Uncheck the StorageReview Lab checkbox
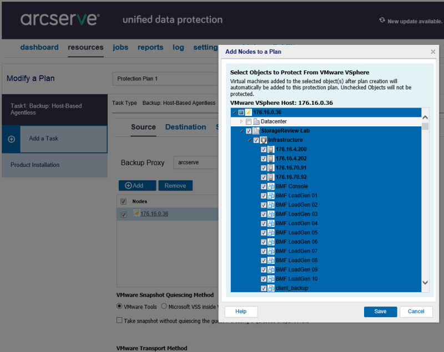444x352 pixels. (x=249, y=131)
